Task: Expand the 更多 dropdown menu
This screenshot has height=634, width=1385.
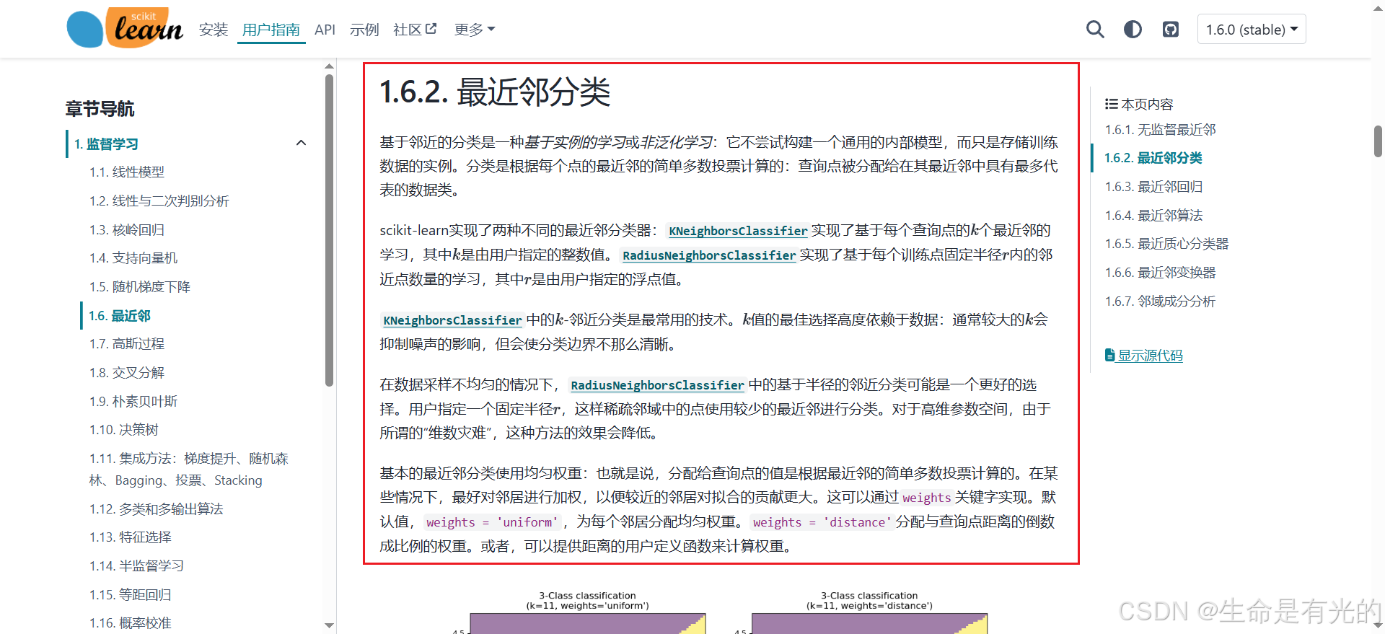Action: (475, 30)
